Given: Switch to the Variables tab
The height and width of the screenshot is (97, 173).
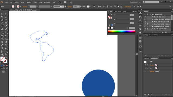Looking at the screenshot, I should 147,58.
